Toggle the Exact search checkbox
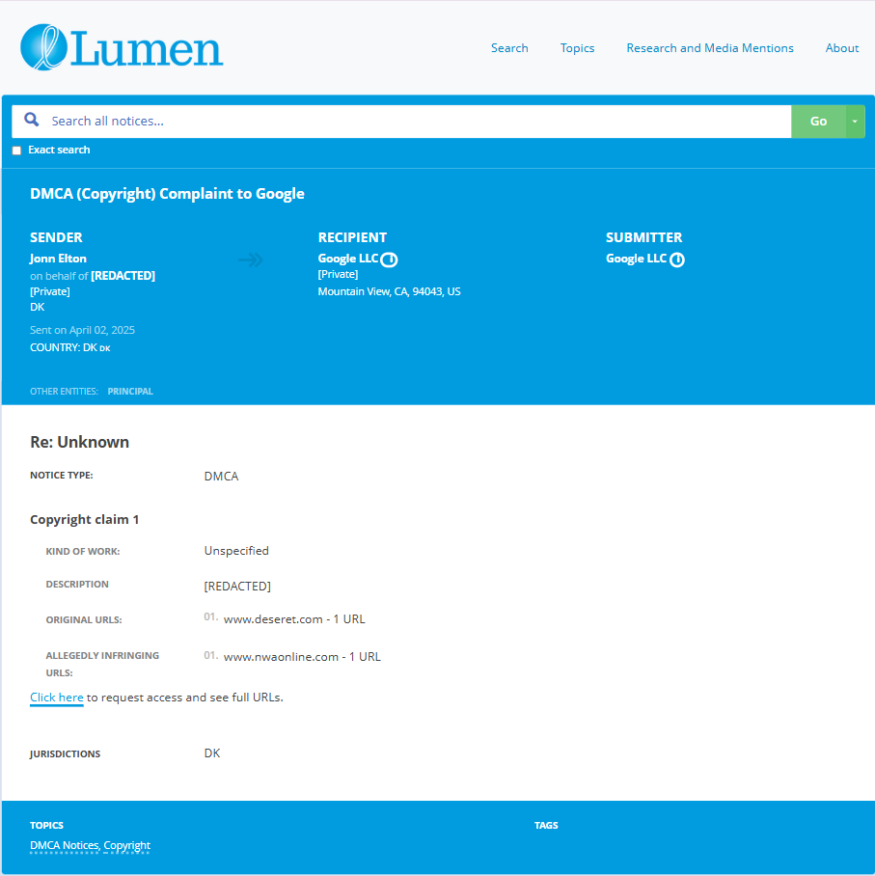The height and width of the screenshot is (876, 875). click(16, 151)
